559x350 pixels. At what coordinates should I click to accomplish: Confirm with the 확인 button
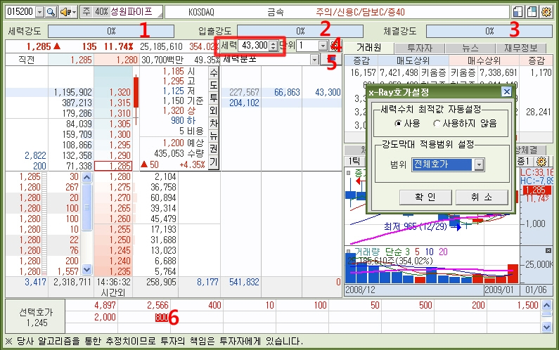point(425,197)
